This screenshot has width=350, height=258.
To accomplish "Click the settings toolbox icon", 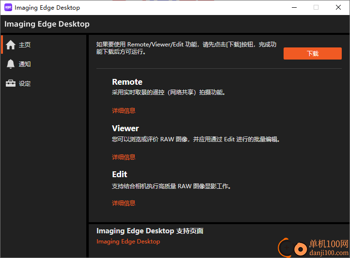I will click(11, 83).
